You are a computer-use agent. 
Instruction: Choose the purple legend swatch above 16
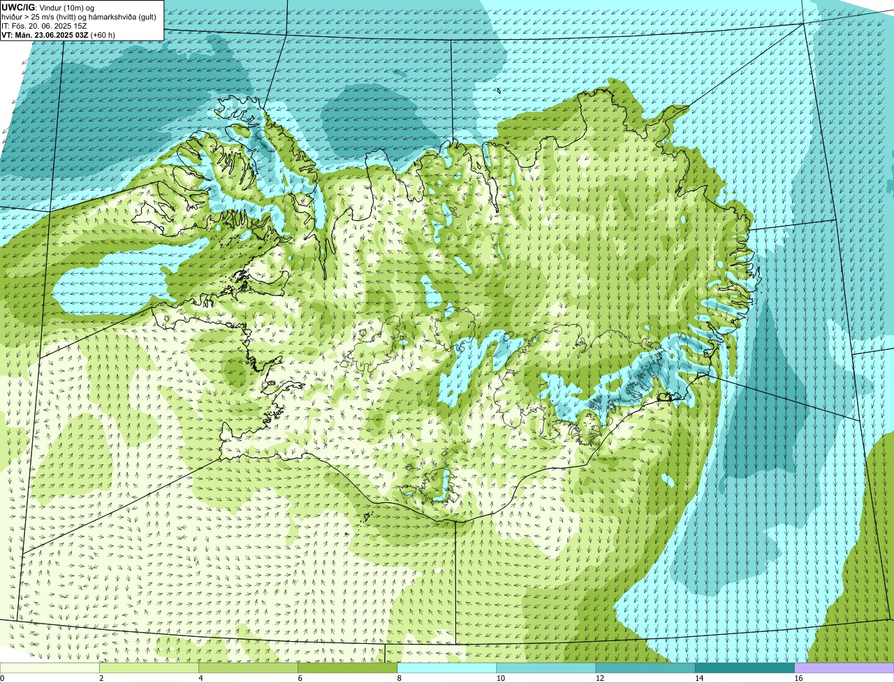coord(844,668)
